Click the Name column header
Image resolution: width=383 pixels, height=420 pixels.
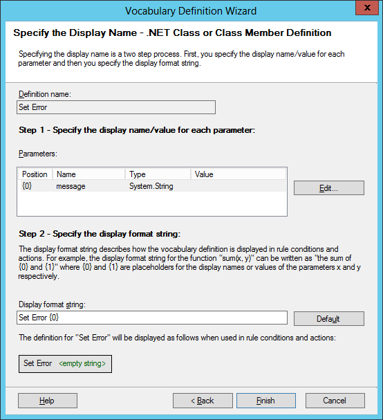coord(89,174)
